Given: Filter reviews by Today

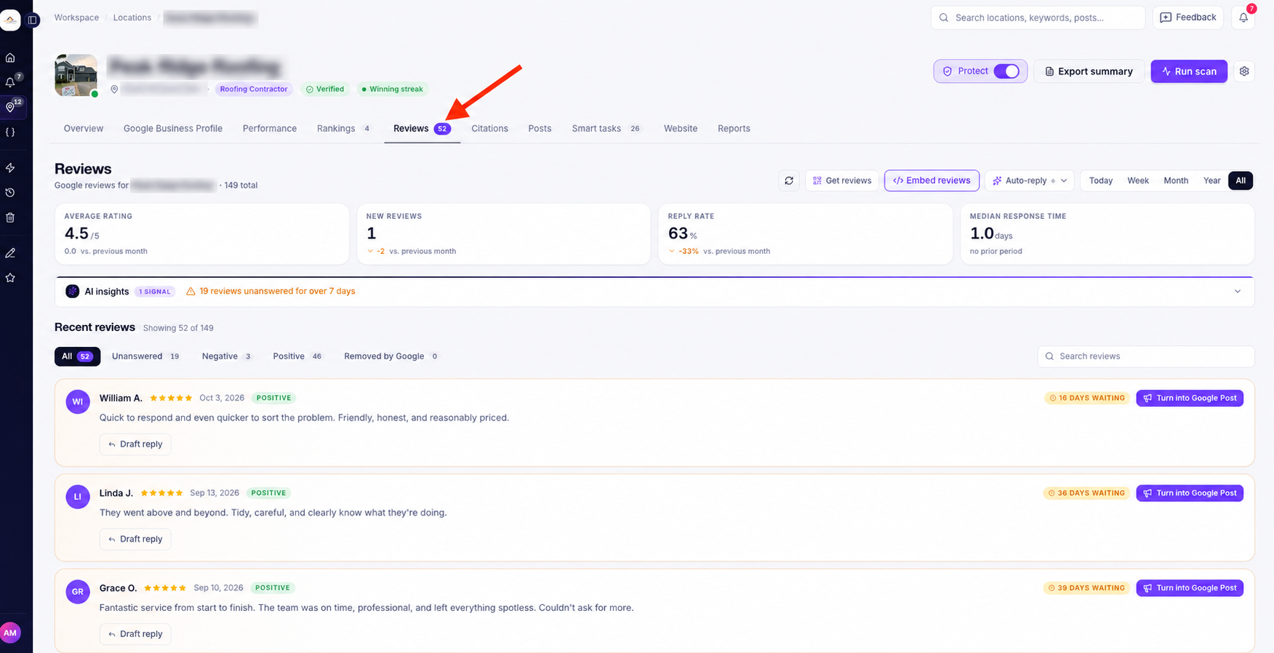Looking at the screenshot, I should tap(1100, 180).
